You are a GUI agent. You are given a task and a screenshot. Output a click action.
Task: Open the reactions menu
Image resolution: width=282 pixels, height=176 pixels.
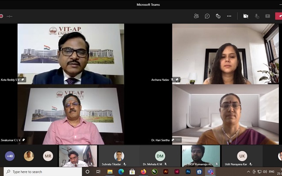218,16
